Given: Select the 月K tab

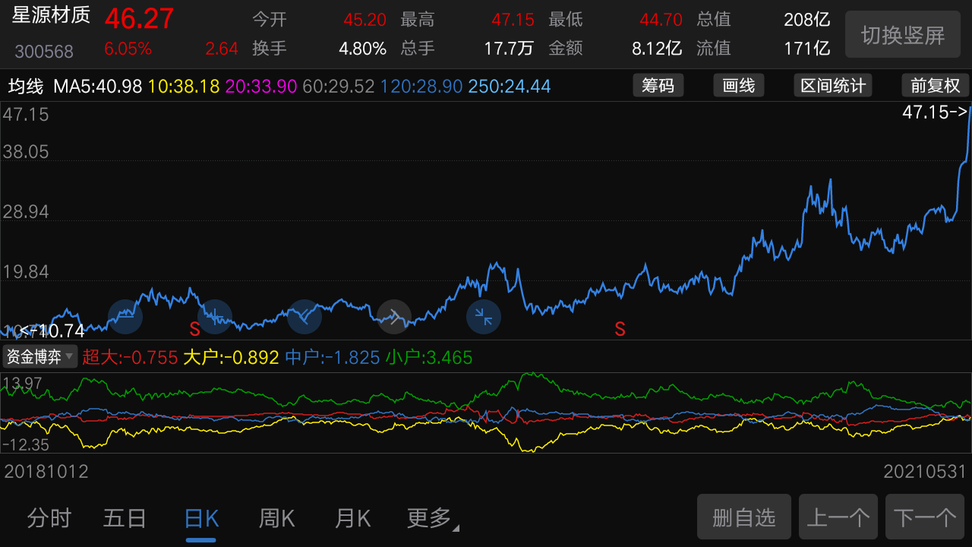Looking at the screenshot, I should pos(353,518).
